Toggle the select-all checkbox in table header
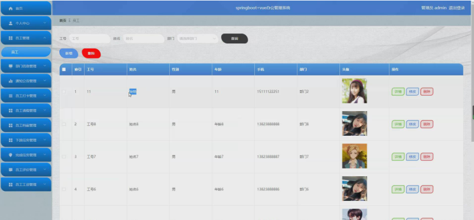Screen dimensions: 474x220 [x=64, y=70]
